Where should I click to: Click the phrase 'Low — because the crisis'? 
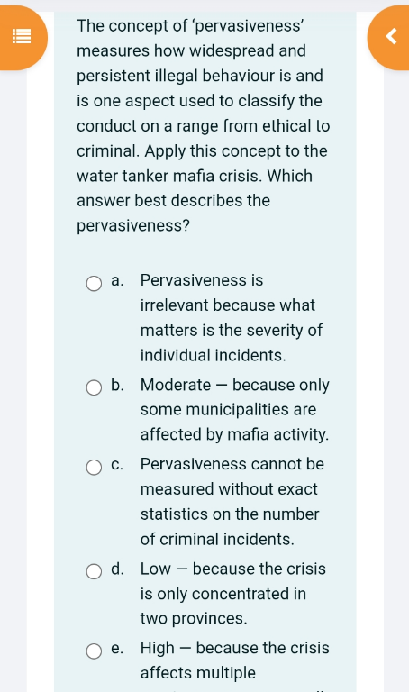pyautogui.click(x=233, y=569)
